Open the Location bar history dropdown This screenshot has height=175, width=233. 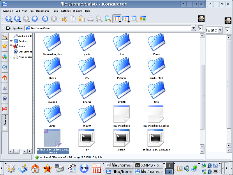point(193,28)
